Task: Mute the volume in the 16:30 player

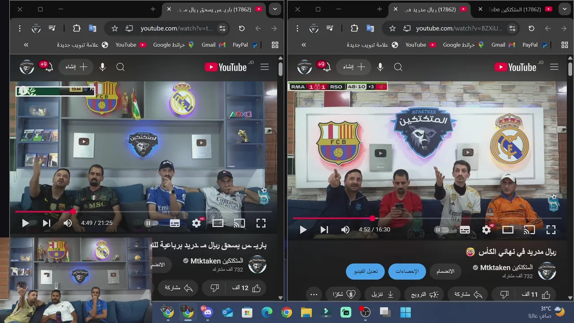Action: [x=345, y=230]
